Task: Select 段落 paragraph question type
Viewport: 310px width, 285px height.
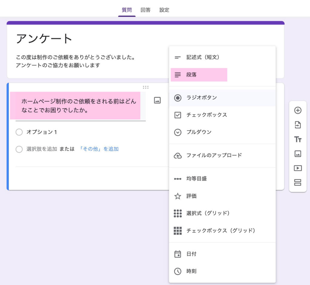Action: pos(191,75)
